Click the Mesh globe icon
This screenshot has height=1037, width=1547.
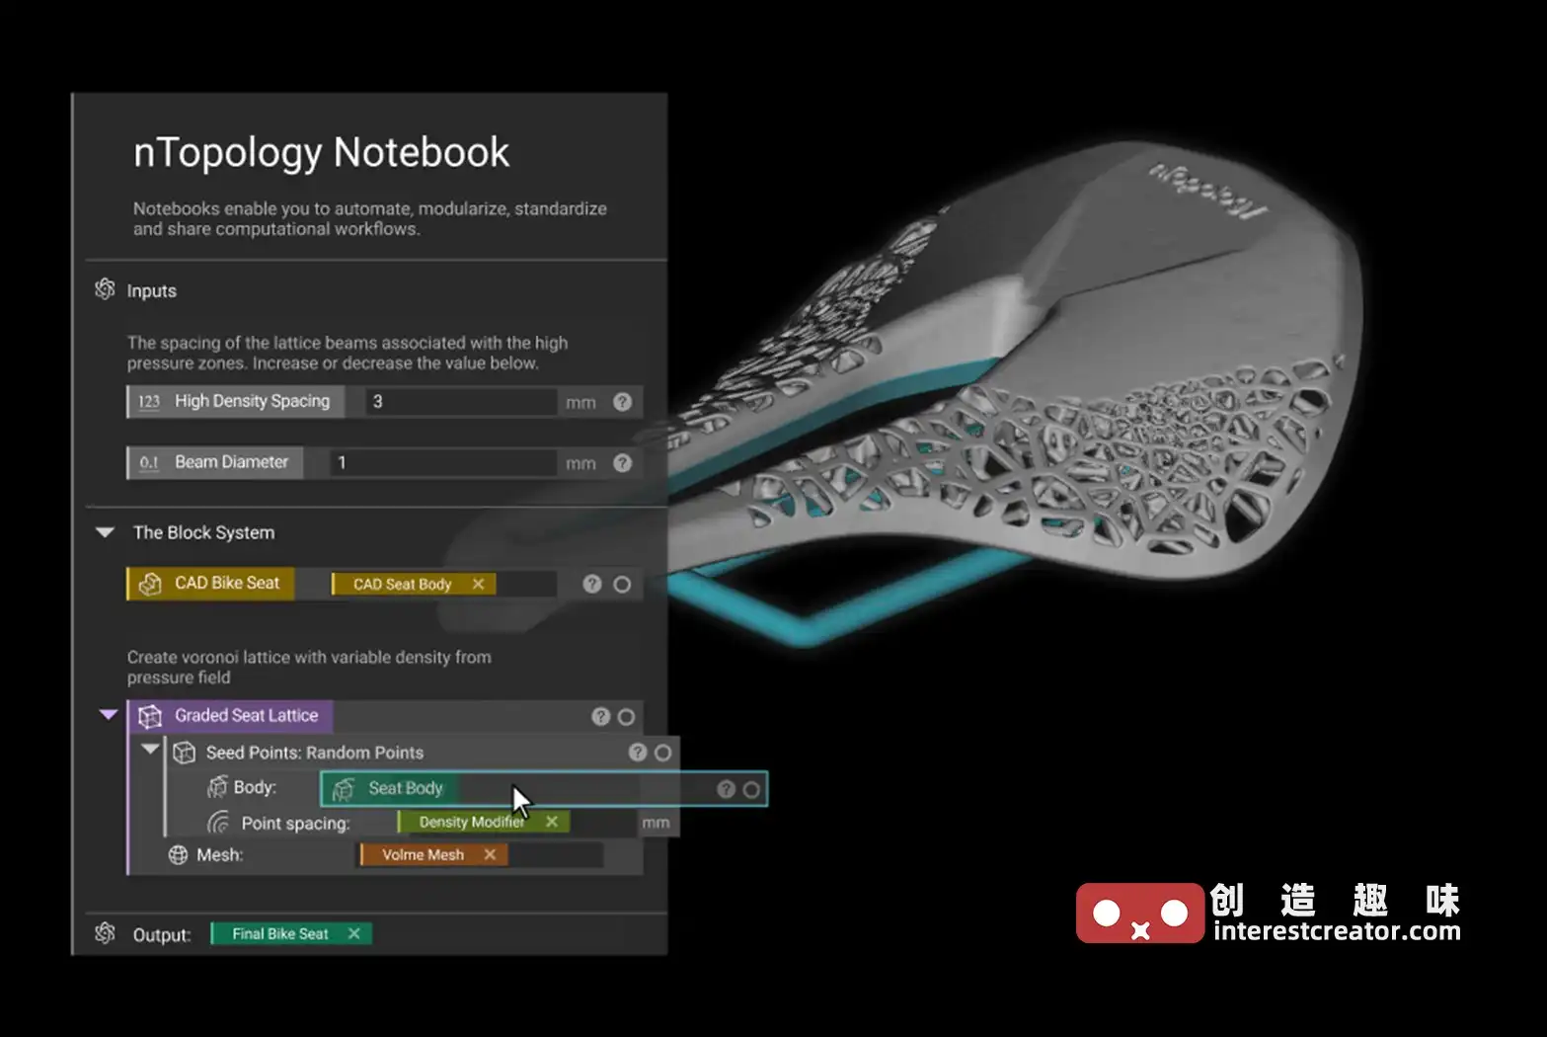pos(178,855)
